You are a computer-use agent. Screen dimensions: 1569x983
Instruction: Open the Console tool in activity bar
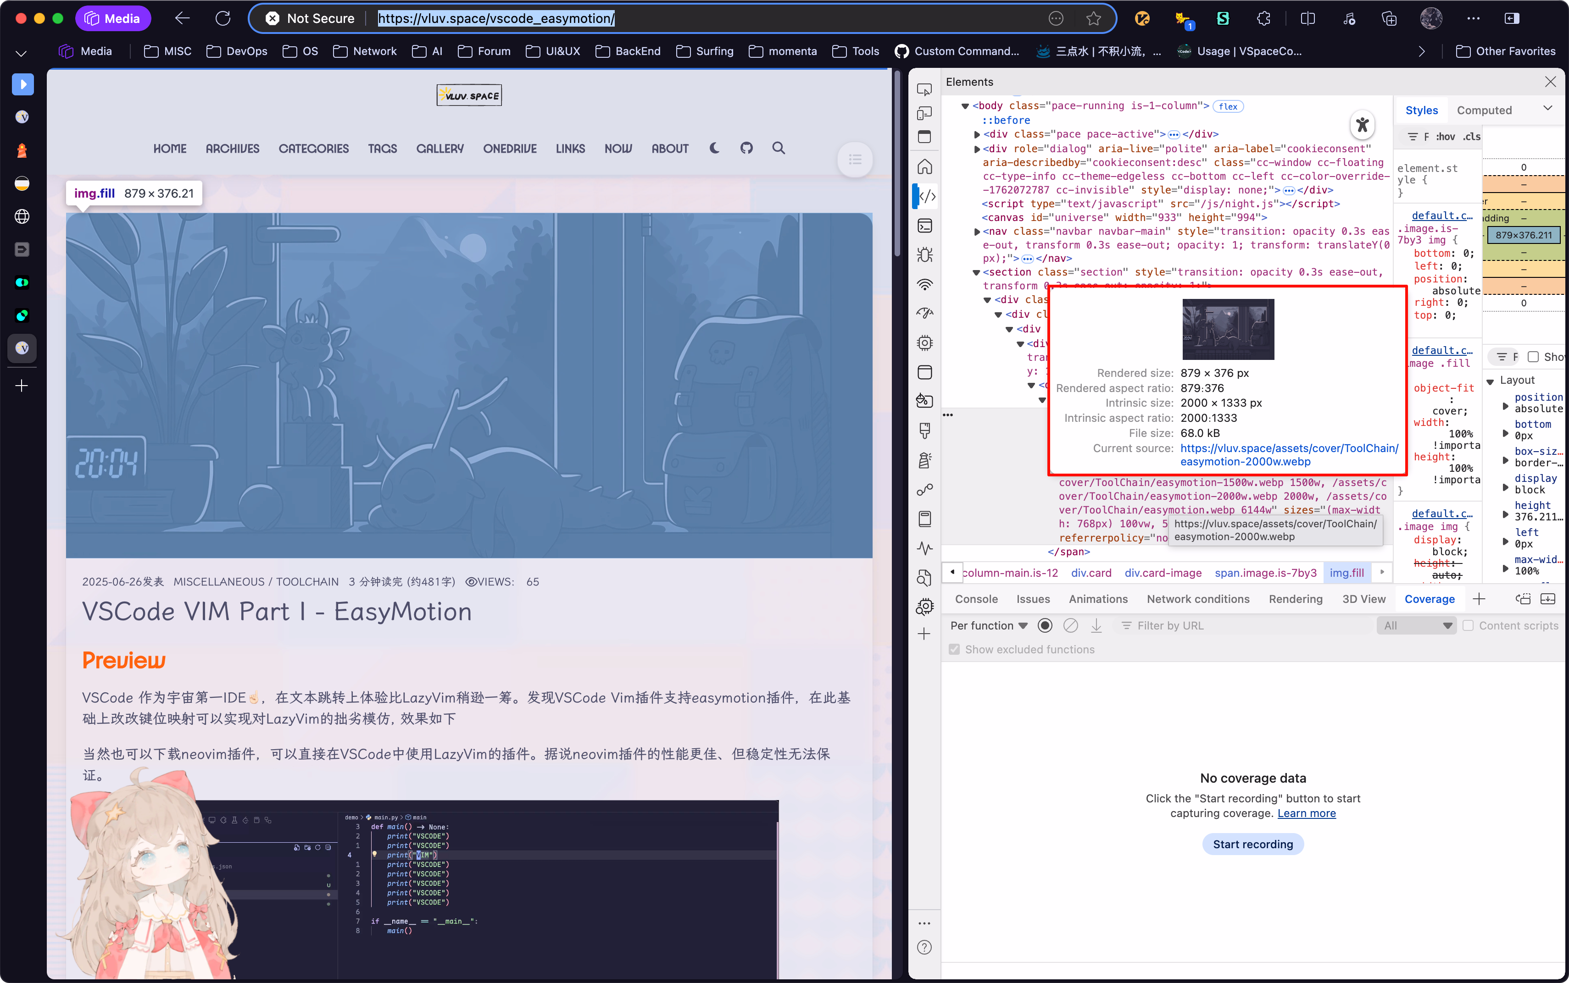[924, 226]
